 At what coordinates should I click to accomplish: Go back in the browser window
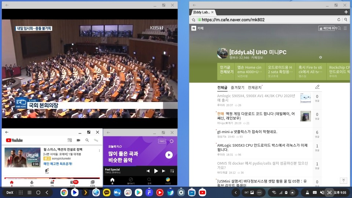[x=194, y=5]
